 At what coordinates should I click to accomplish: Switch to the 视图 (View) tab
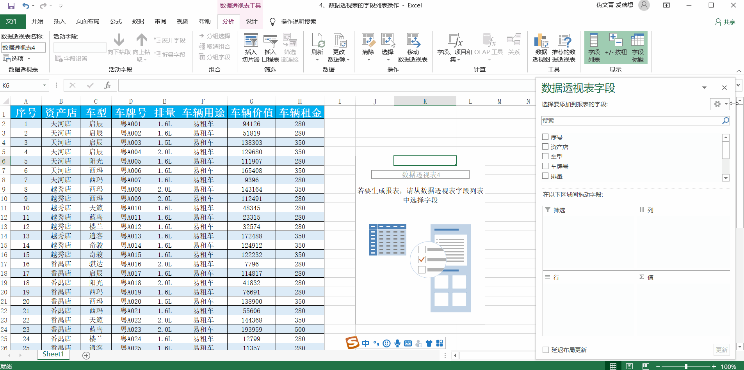182,21
